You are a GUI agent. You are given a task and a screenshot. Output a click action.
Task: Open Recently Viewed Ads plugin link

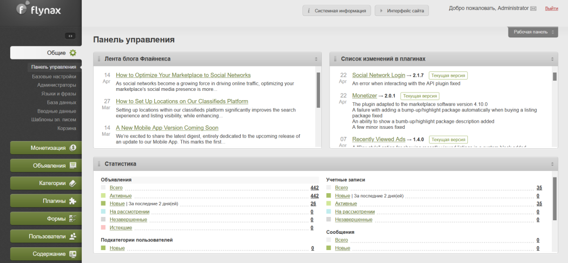point(379,139)
